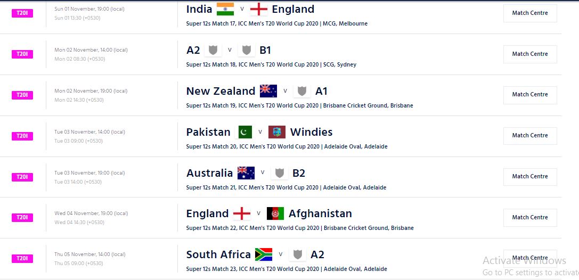Viewport: 579px width, 280px height.
Task: Click the Afghanistan flag icon
Action: 275,213
